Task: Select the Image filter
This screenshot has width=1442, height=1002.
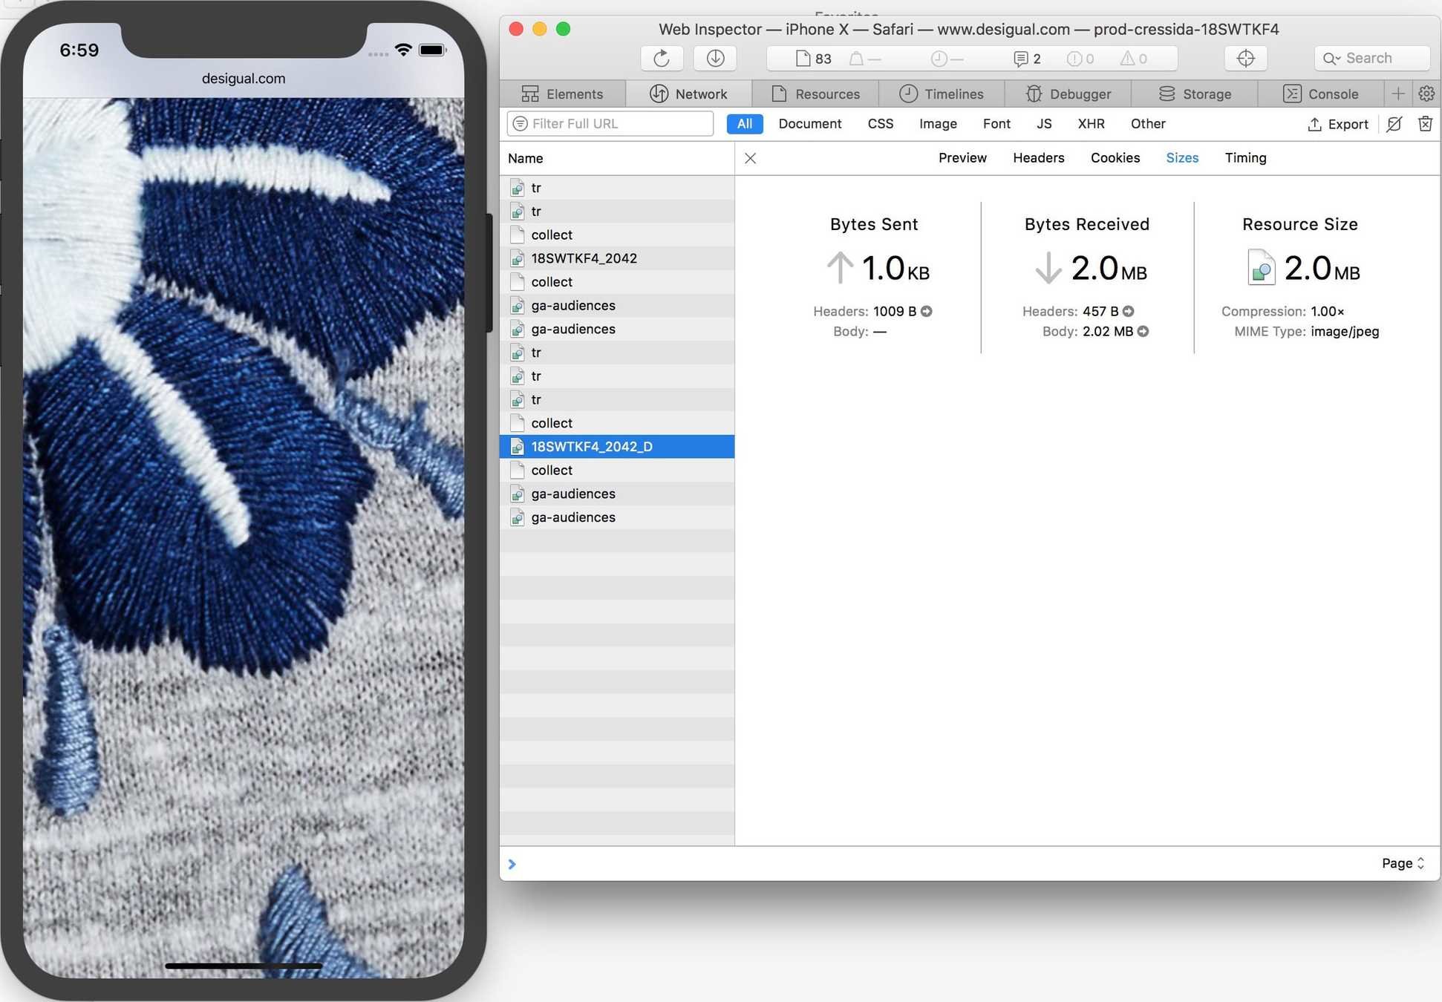Action: (x=937, y=124)
